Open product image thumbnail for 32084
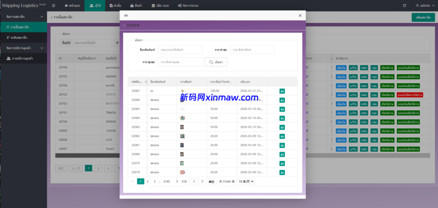The height and width of the screenshot is (208, 438). coord(183,118)
